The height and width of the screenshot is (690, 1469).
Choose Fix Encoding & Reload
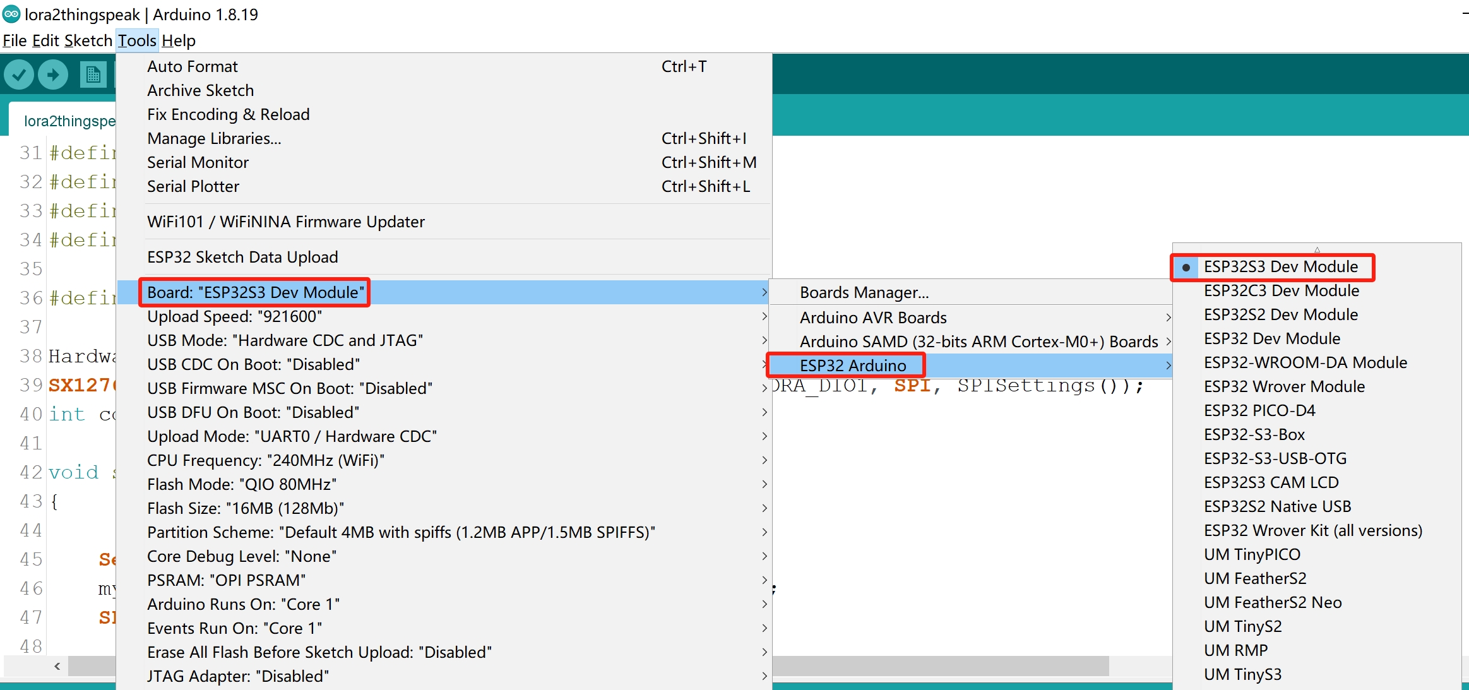444,114
